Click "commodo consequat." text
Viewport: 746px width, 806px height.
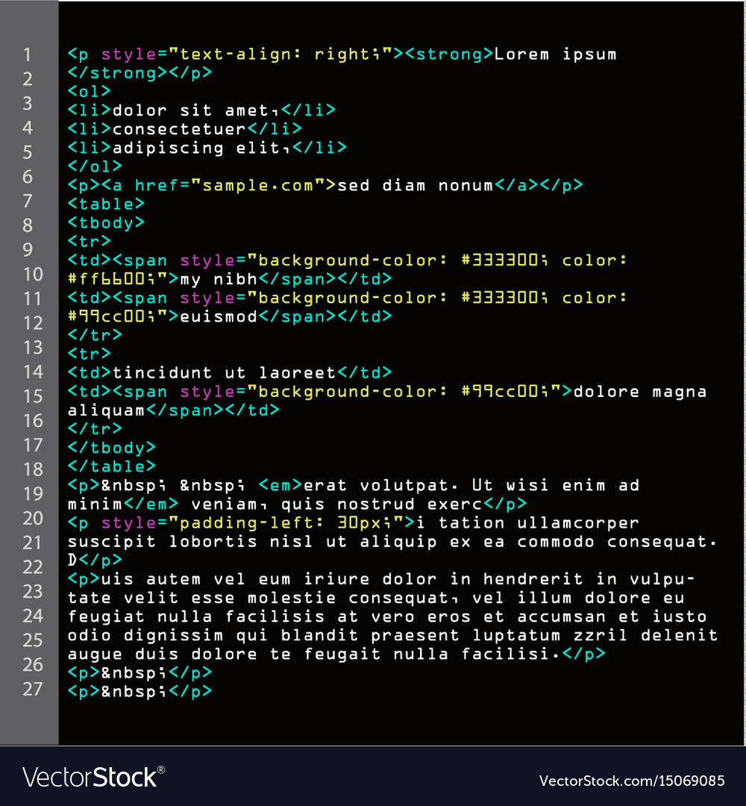[x=617, y=542]
